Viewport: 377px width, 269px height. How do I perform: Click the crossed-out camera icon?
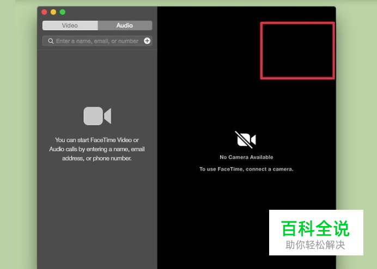(x=246, y=140)
